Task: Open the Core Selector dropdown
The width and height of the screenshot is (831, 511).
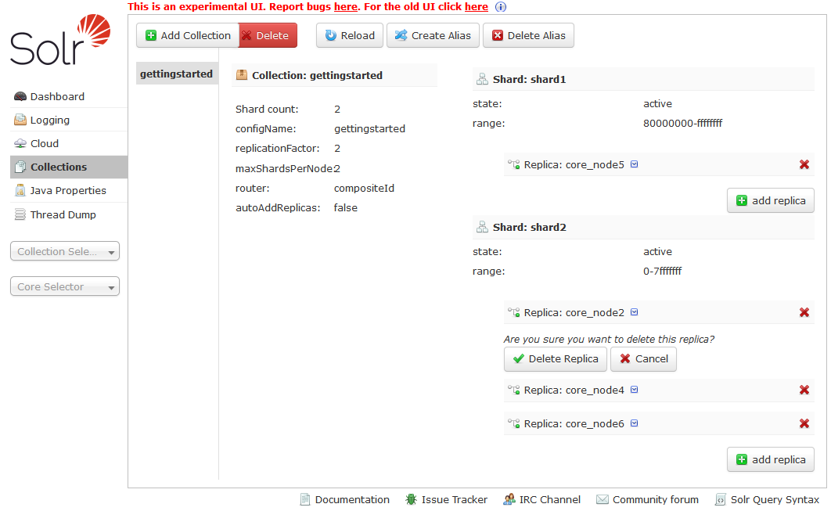Action: pyautogui.click(x=65, y=286)
